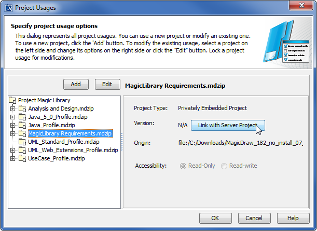Click the UML_Standard_Profile.mdzip folder icon
The image size is (317, 231).
[22, 142]
